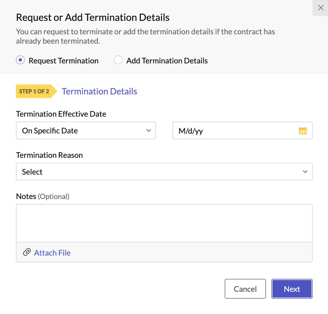Open the On Specific Date dropdown
The width and height of the screenshot is (328, 314).
pos(86,130)
